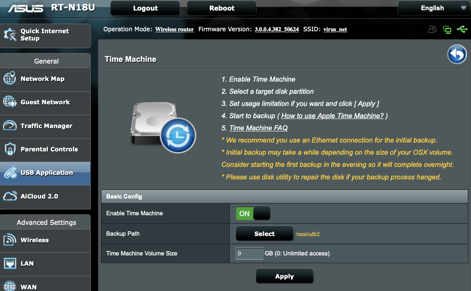Click the Basic Config section header
Viewport: 471px width, 291px height.
click(x=284, y=197)
